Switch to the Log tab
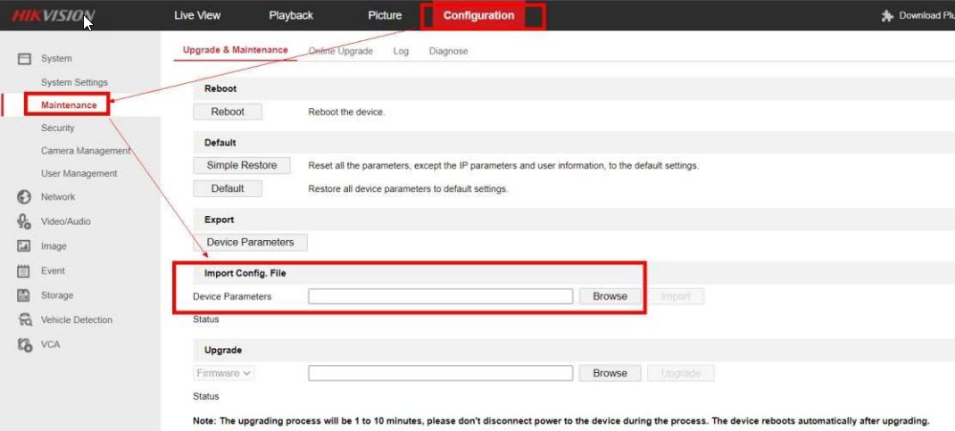Image resolution: width=955 pixels, height=431 pixels. [401, 52]
